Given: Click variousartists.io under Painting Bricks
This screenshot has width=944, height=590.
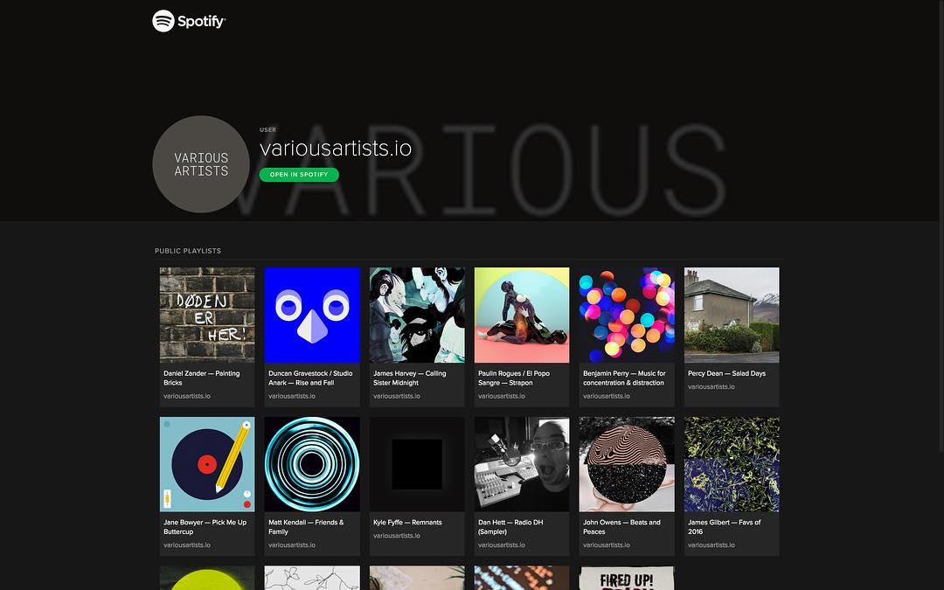Looking at the screenshot, I should (x=187, y=396).
